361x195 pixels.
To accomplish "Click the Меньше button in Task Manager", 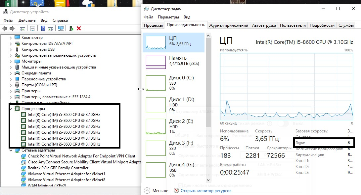I will coord(156,190).
